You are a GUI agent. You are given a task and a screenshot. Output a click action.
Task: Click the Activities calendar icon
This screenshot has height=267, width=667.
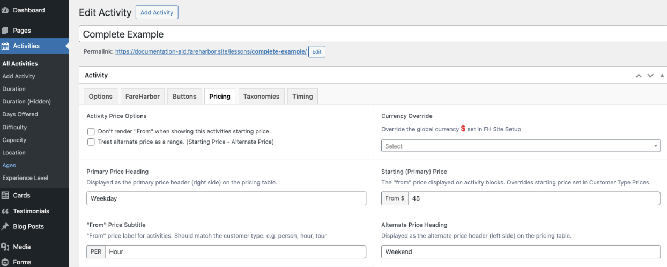click(x=4, y=46)
